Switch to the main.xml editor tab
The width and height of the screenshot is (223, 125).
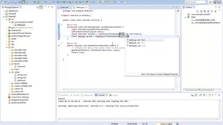point(64,7)
